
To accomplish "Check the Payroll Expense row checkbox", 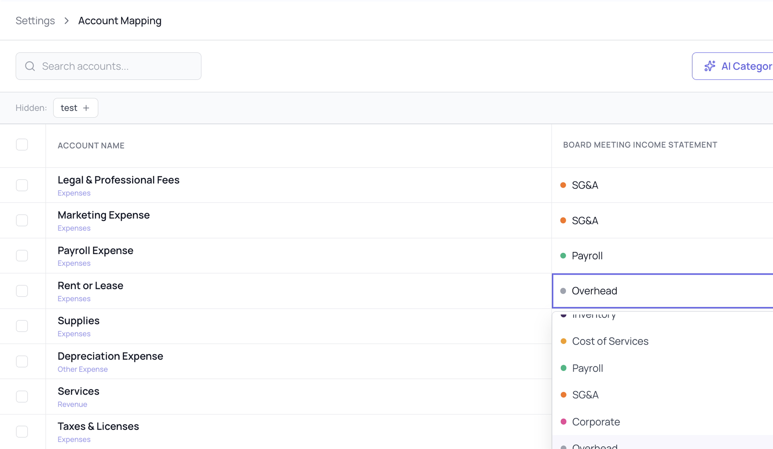I will tap(22, 256).
